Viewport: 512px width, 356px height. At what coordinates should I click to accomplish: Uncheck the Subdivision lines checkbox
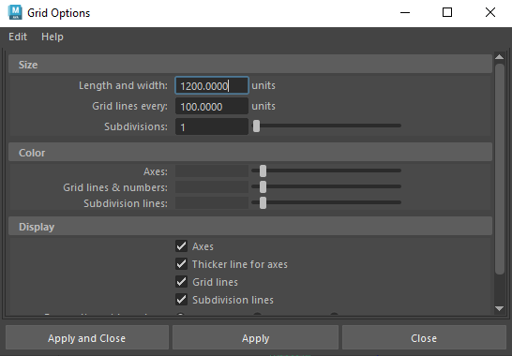(181, 300)
